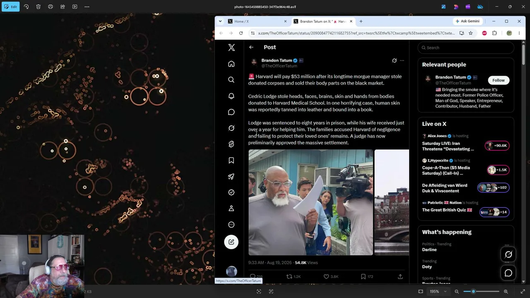Open the man reading paper photo
Viewport: 530px width, 298px height.
click(x=311, y=202)
